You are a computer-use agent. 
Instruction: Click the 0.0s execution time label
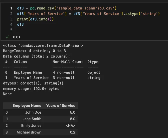pyautogui.click(x=16, y=37)
